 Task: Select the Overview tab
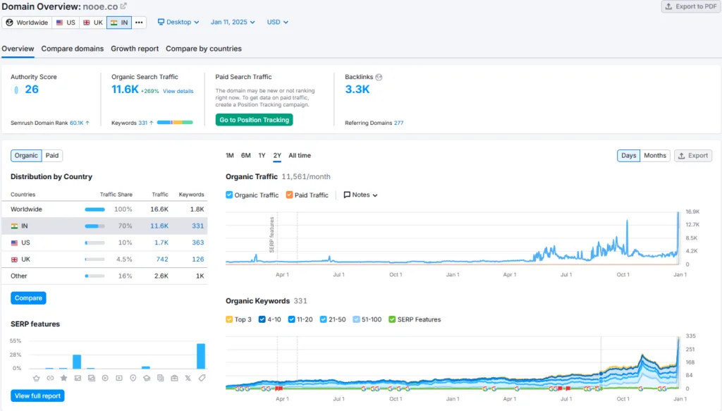coord(18,49)
